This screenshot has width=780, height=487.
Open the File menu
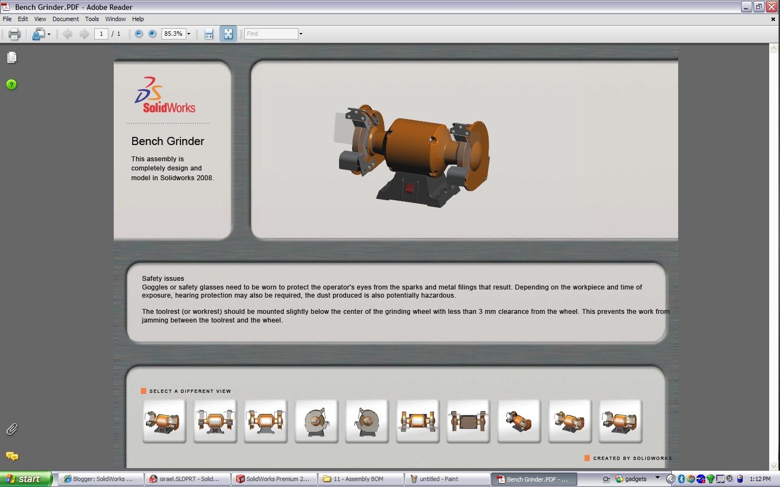click(x=7, y=19)
